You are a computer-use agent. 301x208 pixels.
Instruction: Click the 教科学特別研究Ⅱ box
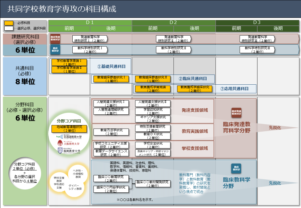(x=174, y=50)
